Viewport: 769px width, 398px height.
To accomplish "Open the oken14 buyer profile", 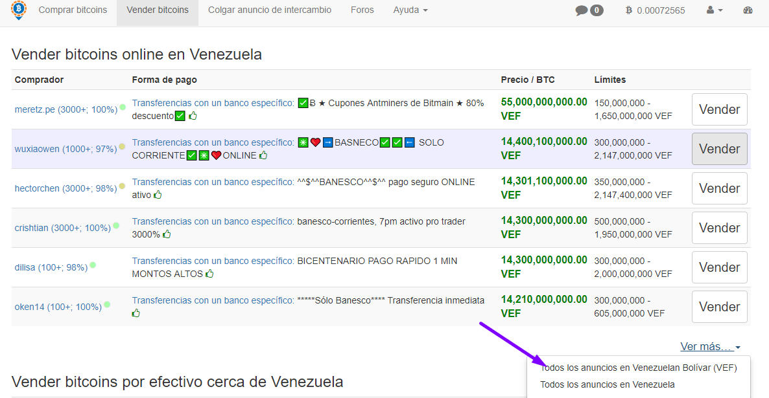I will [58, 307].
